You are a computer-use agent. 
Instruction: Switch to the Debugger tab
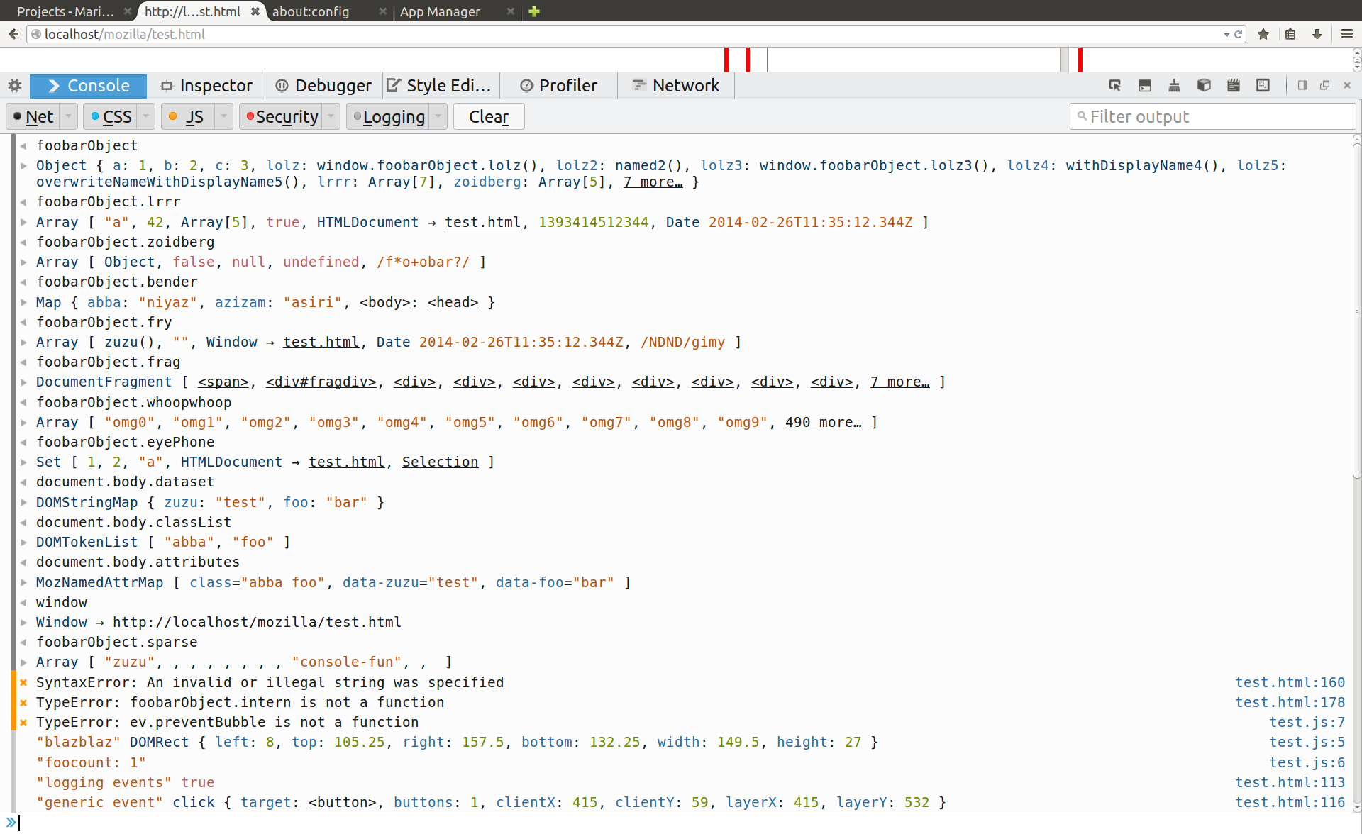324,86
